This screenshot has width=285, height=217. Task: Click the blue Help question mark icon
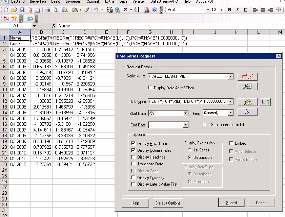pos(155,10)
